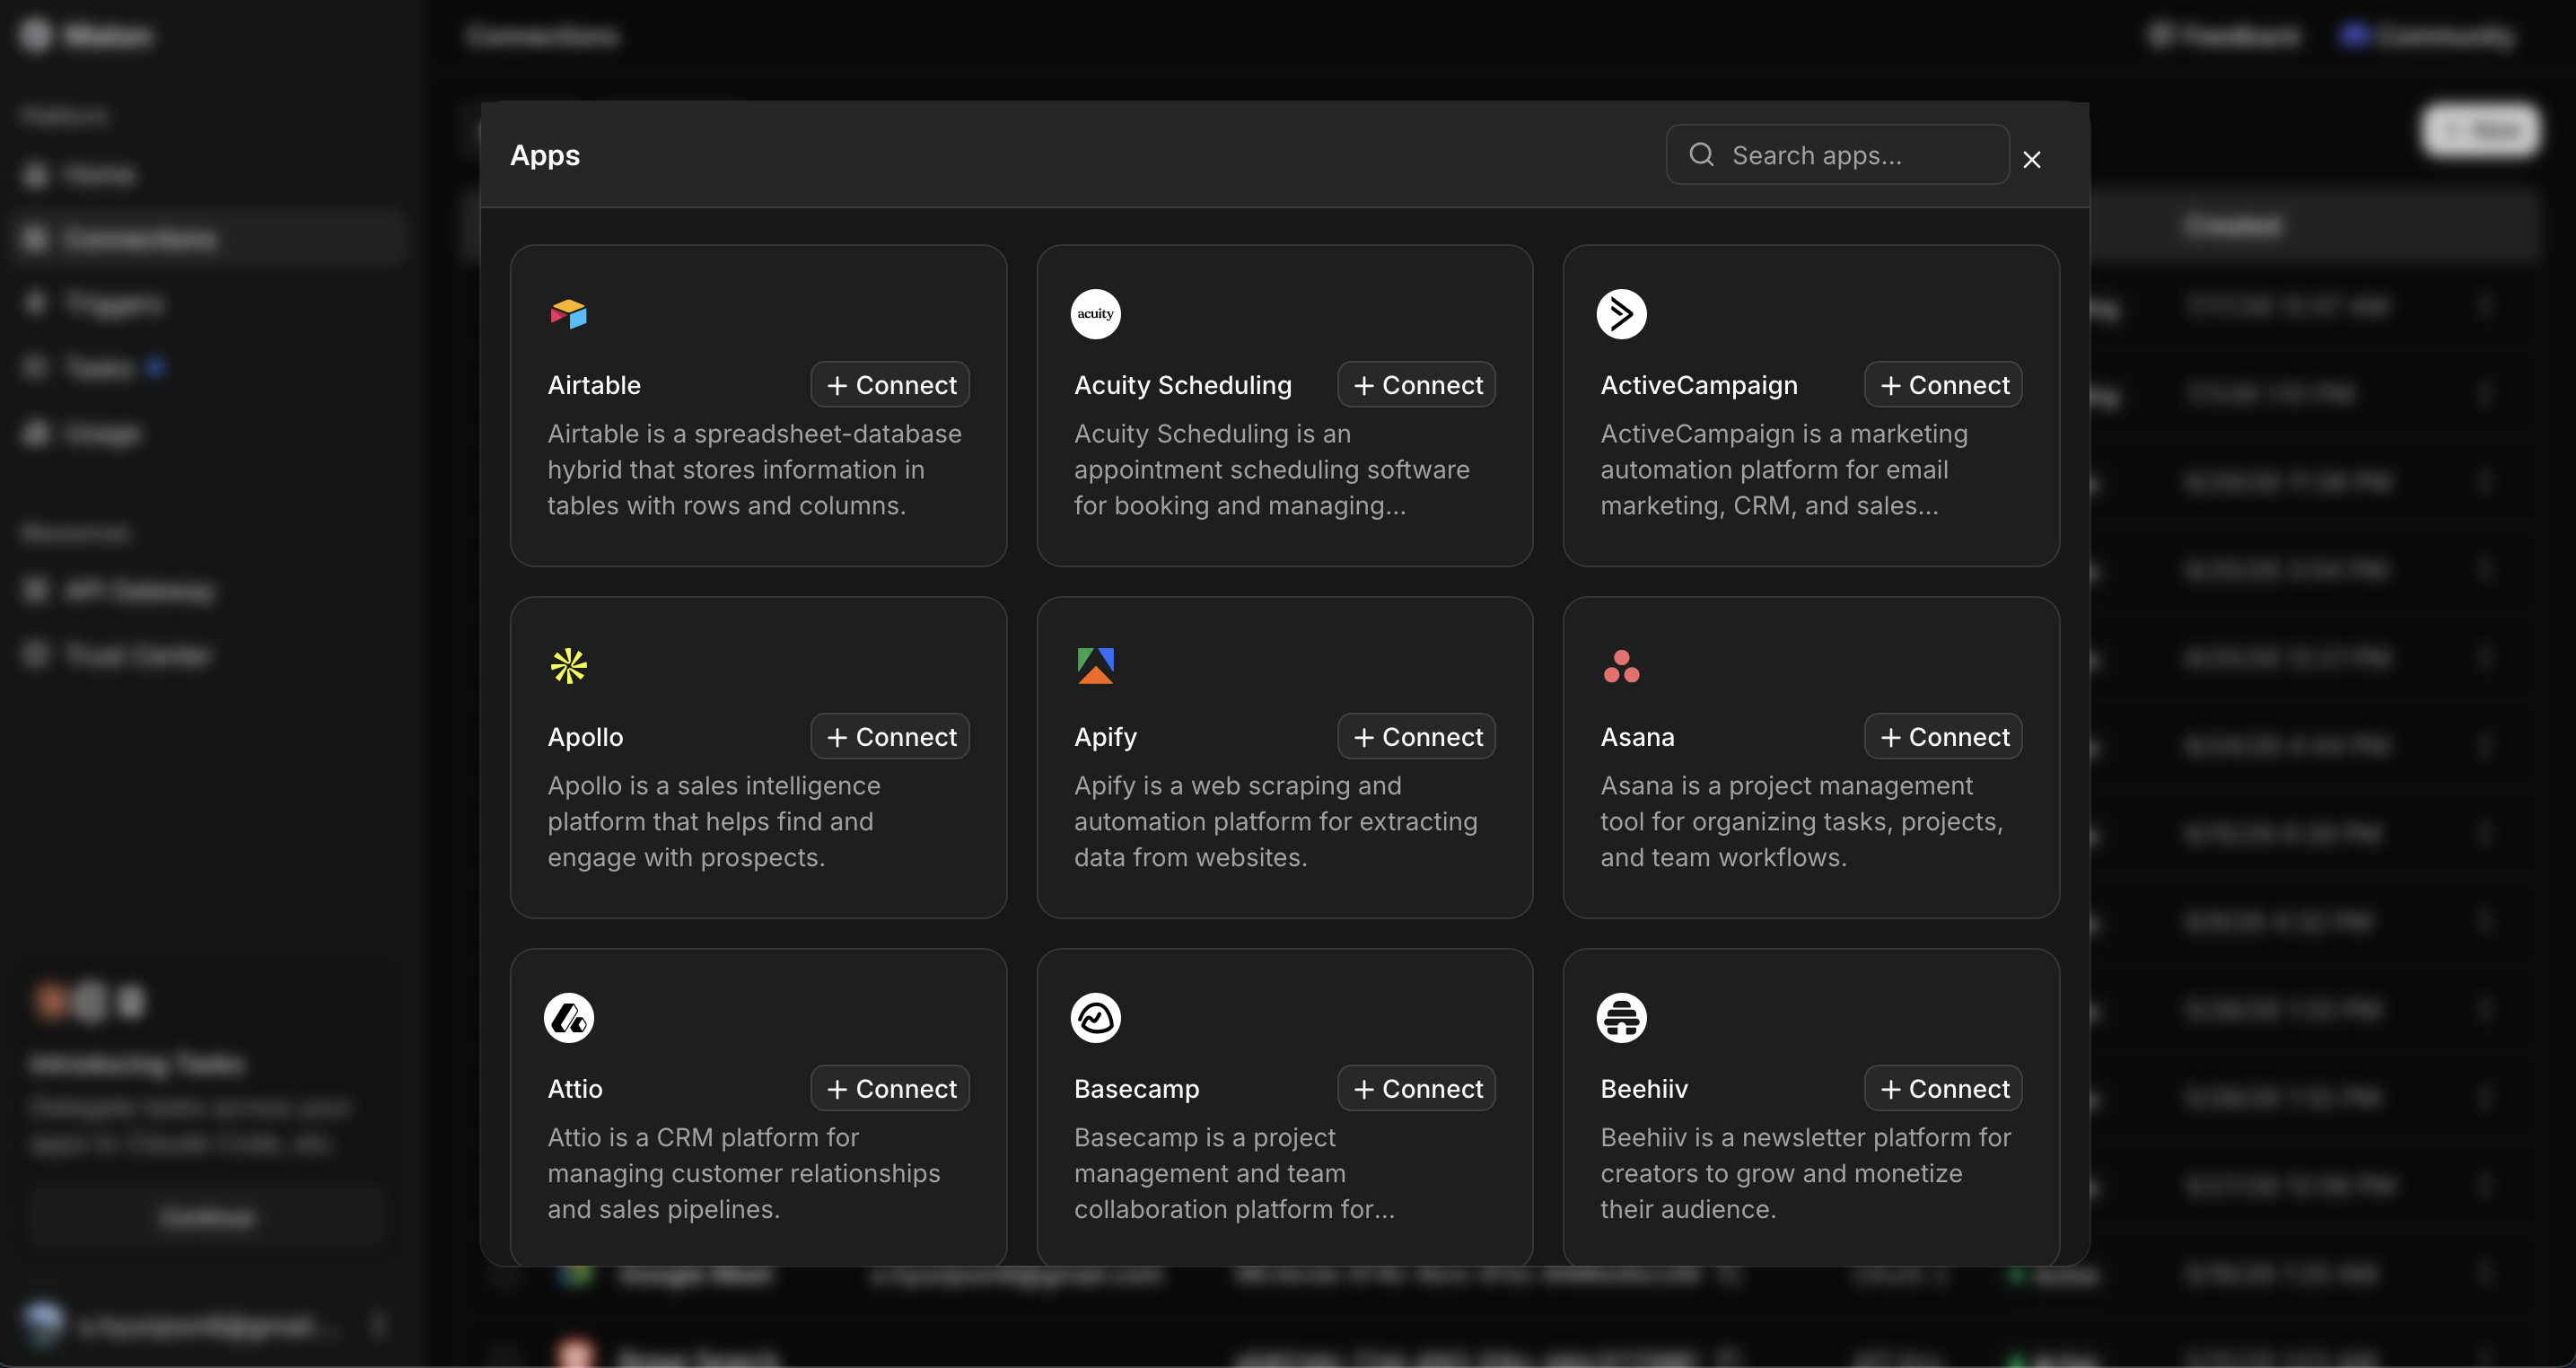Click the Apify colored triangle icon
The width and height of the screenshot is (2576, 1368).
tap(1095, 666)
